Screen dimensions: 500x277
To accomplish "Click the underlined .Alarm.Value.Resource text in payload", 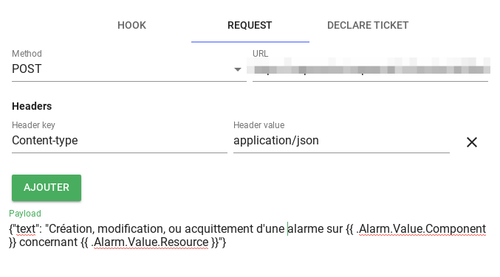I will point(151,242).
